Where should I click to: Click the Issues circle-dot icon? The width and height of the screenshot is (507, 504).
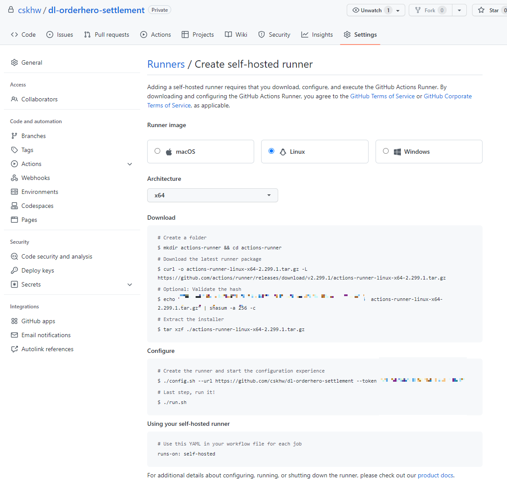point(49,35)
